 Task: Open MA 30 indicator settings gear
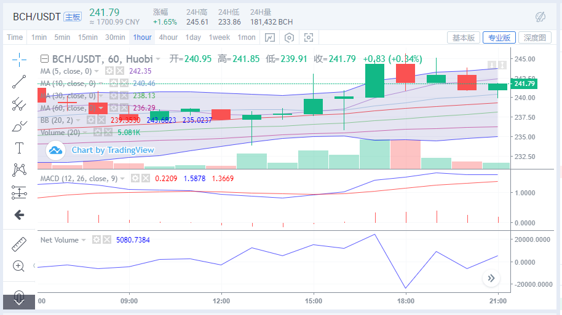tap(114, 96)
